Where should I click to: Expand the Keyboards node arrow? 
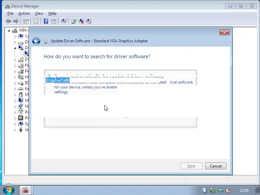click(x=15, y=89)
